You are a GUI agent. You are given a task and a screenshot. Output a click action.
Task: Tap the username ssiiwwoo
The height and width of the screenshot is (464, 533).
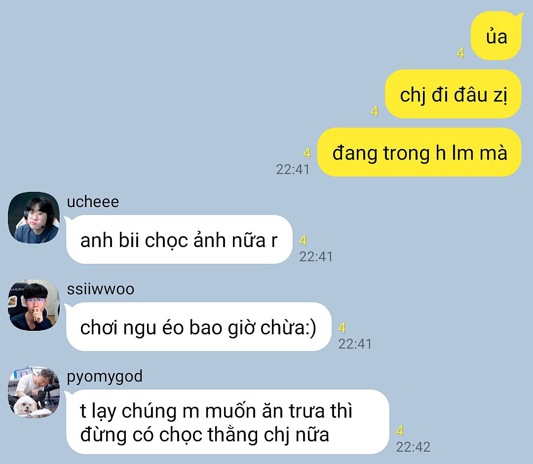(101, 289)
